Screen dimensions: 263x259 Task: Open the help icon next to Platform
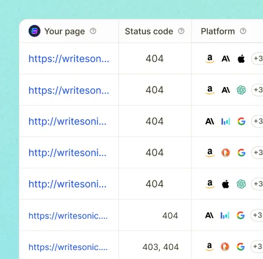(x=243, y=31)
